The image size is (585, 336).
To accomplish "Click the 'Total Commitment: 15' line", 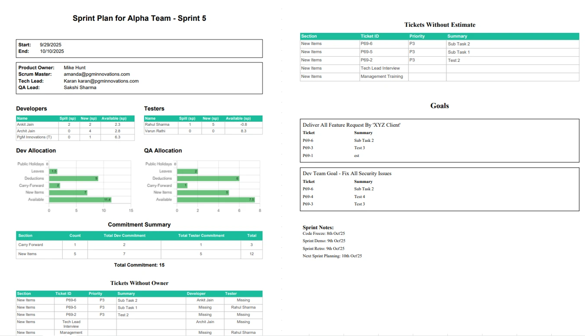I will coord(139,265).
